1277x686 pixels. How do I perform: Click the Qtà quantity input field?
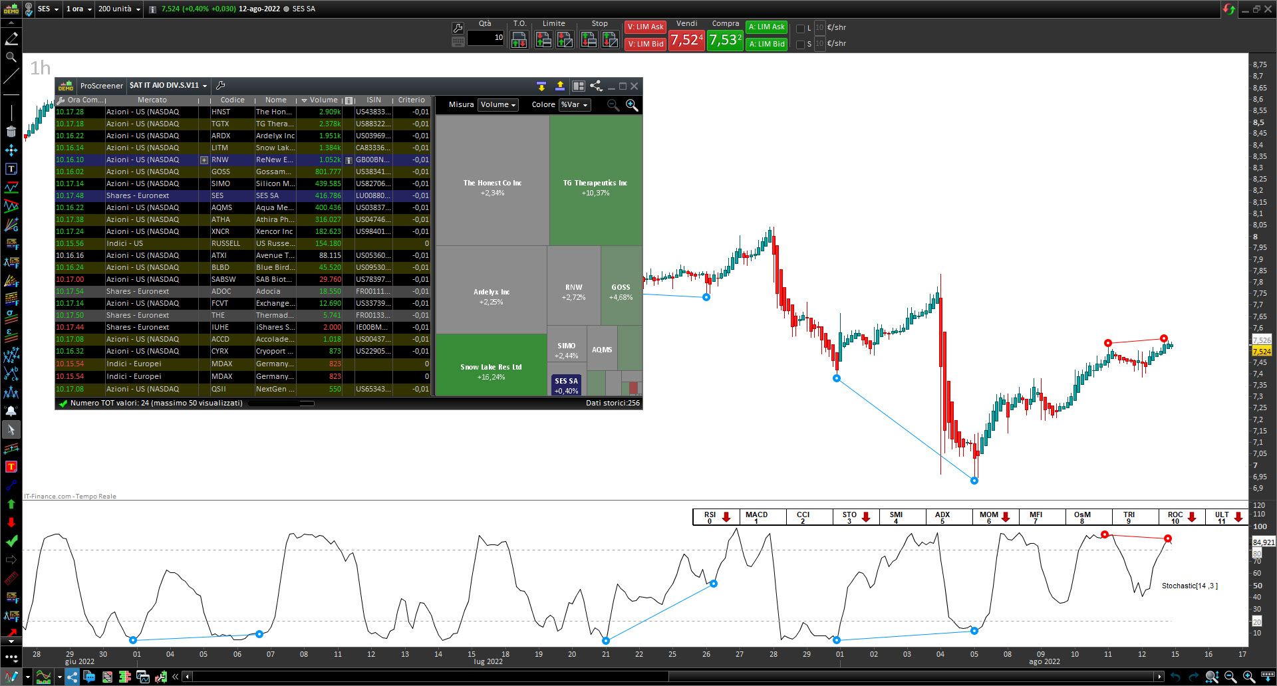click(486, 38)
